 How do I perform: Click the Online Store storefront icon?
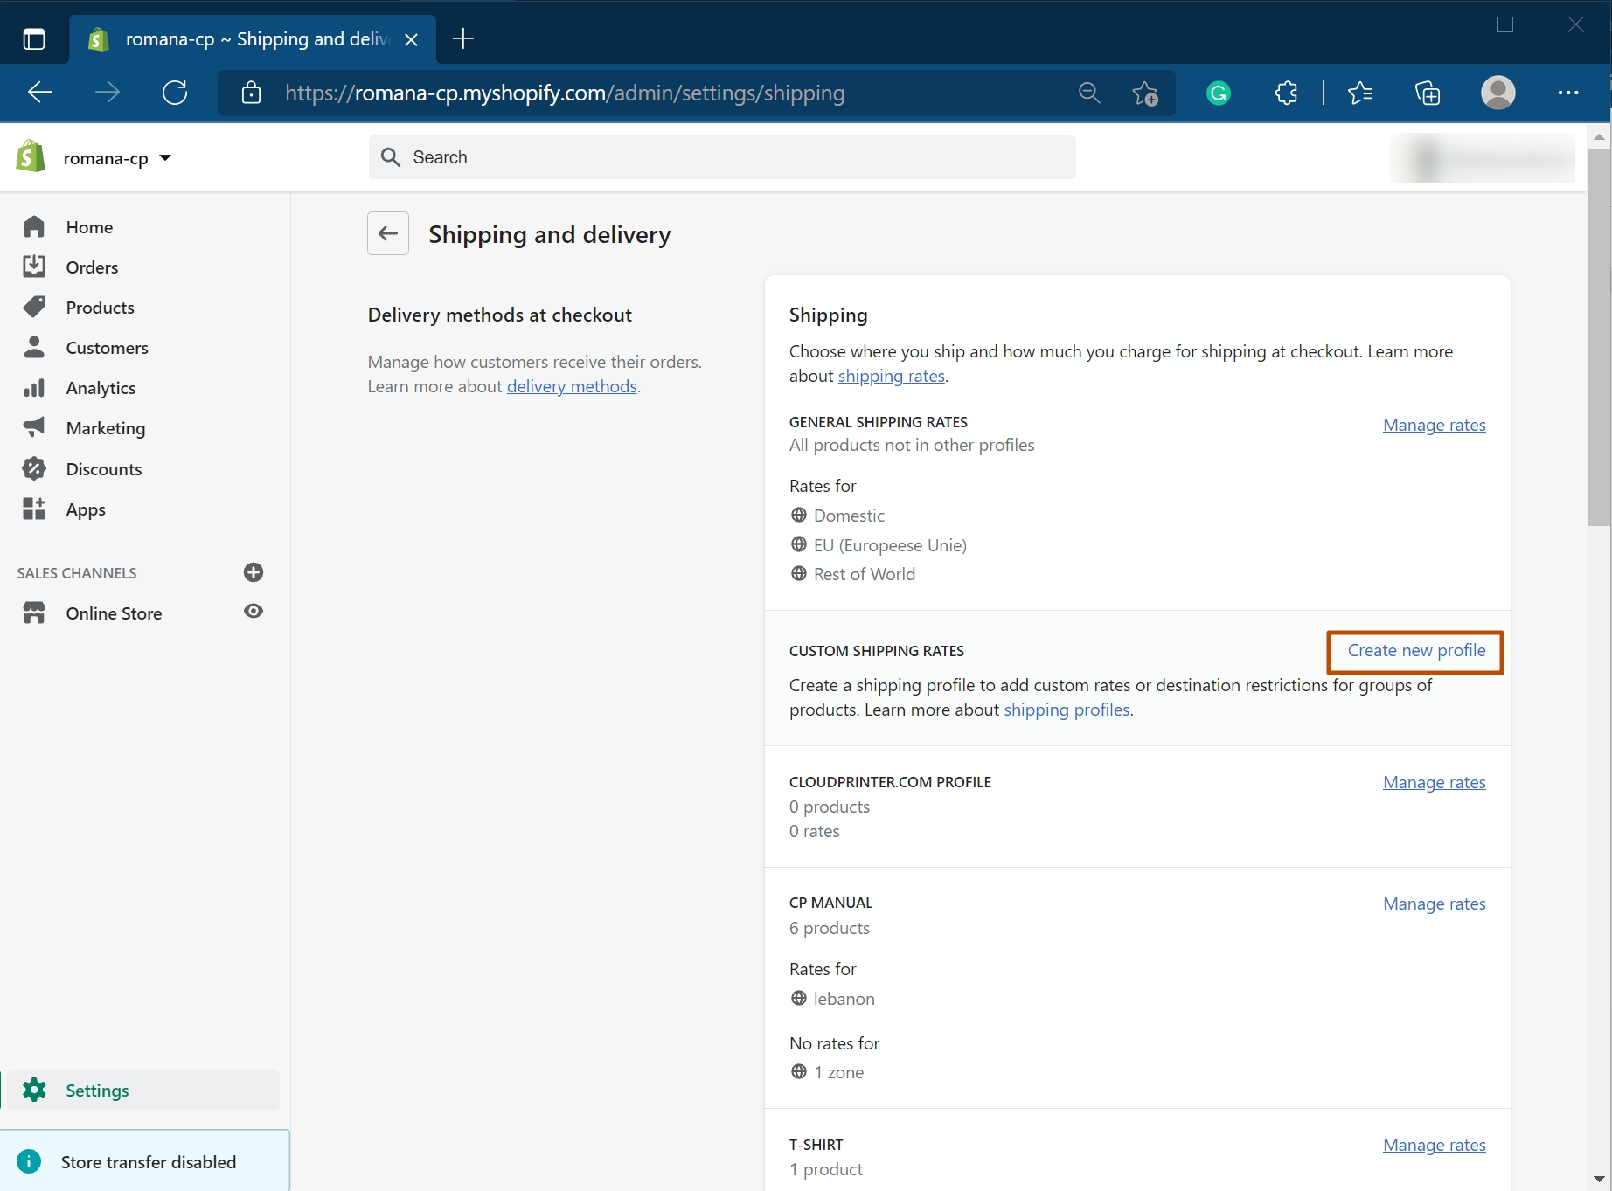coord(34,613)
